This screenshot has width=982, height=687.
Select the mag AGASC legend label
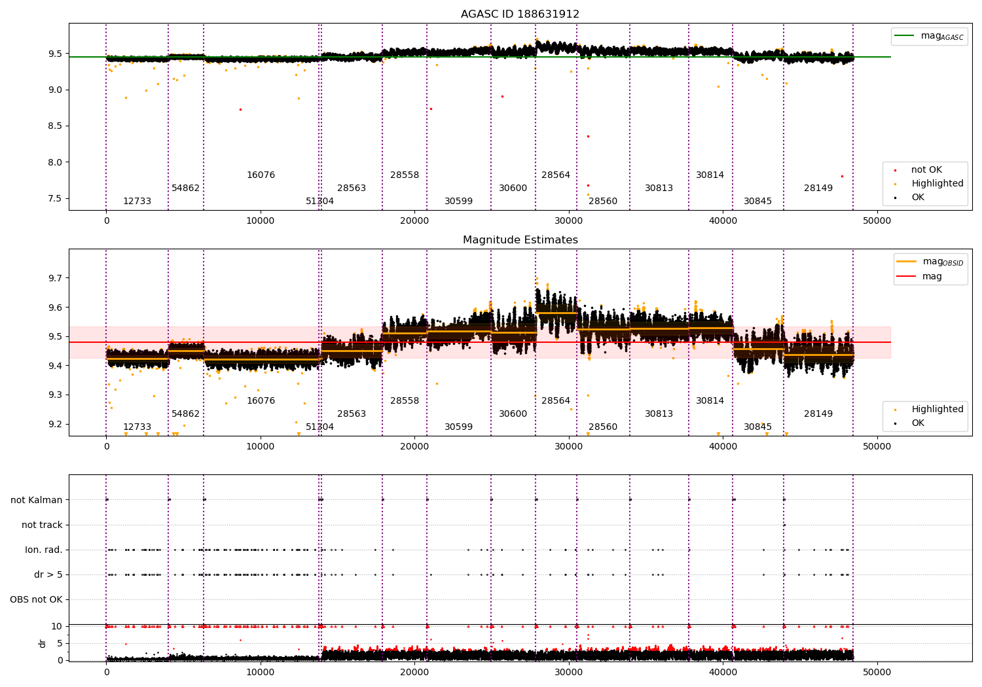[942, 36]
